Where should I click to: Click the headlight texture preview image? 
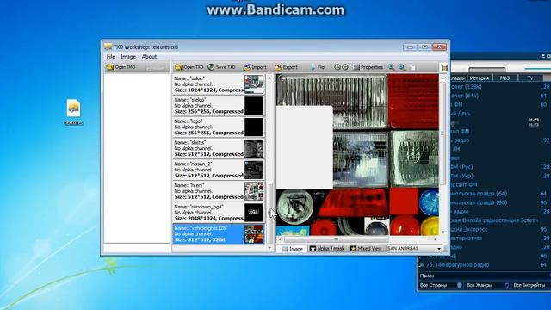[358, 155]
